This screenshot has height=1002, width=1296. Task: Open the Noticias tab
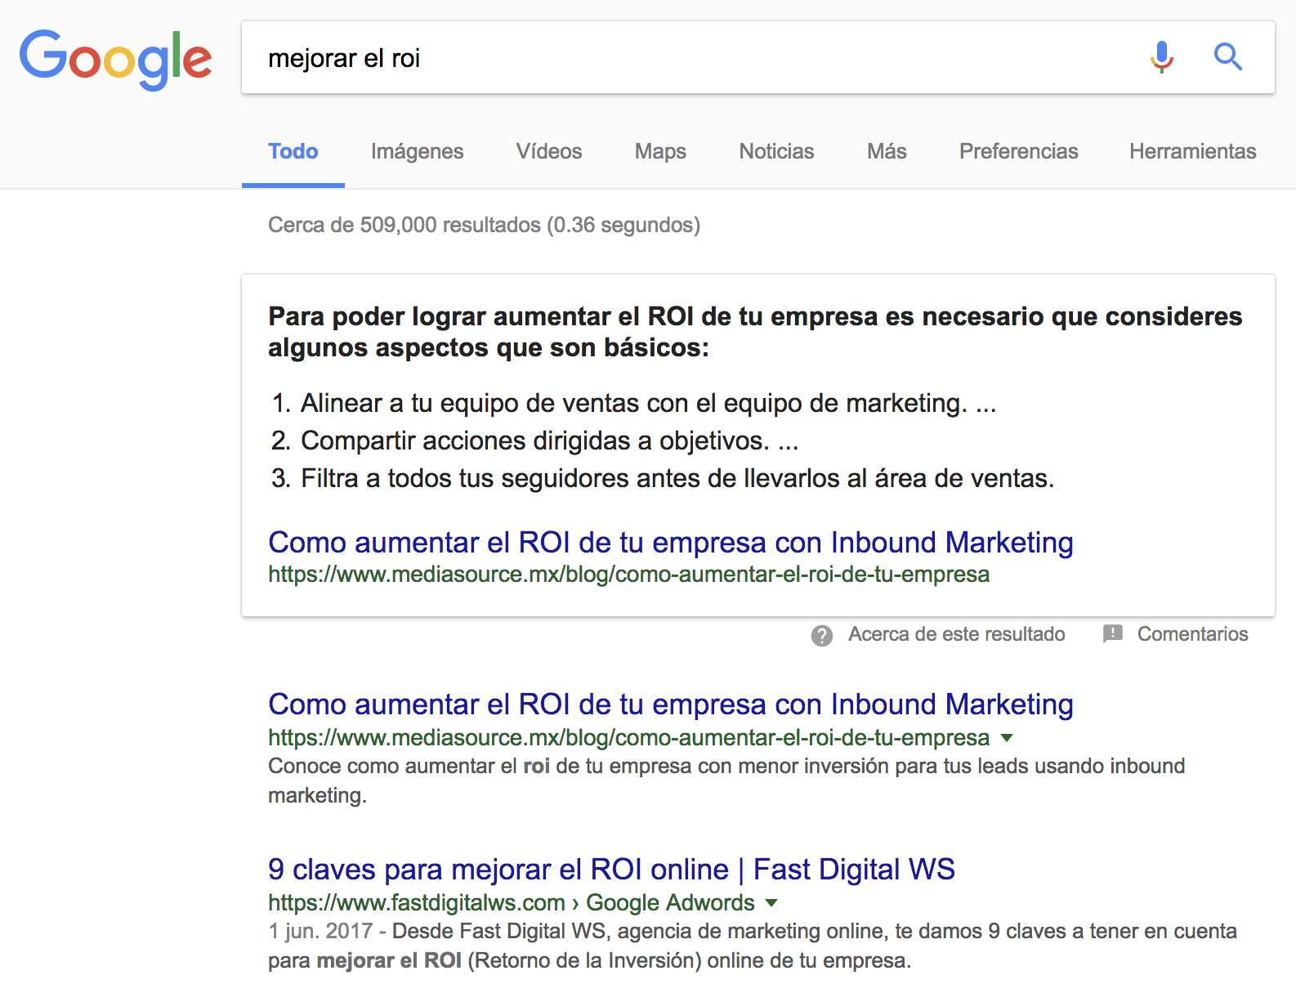coord(776,151)
